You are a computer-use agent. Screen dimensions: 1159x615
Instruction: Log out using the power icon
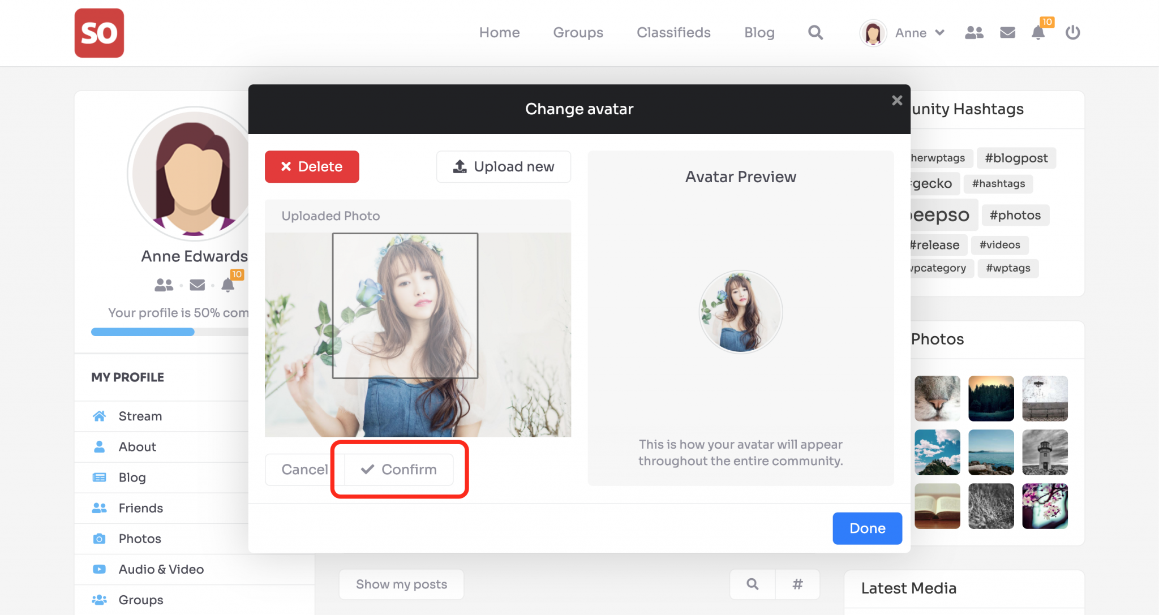coord(1072,32)
